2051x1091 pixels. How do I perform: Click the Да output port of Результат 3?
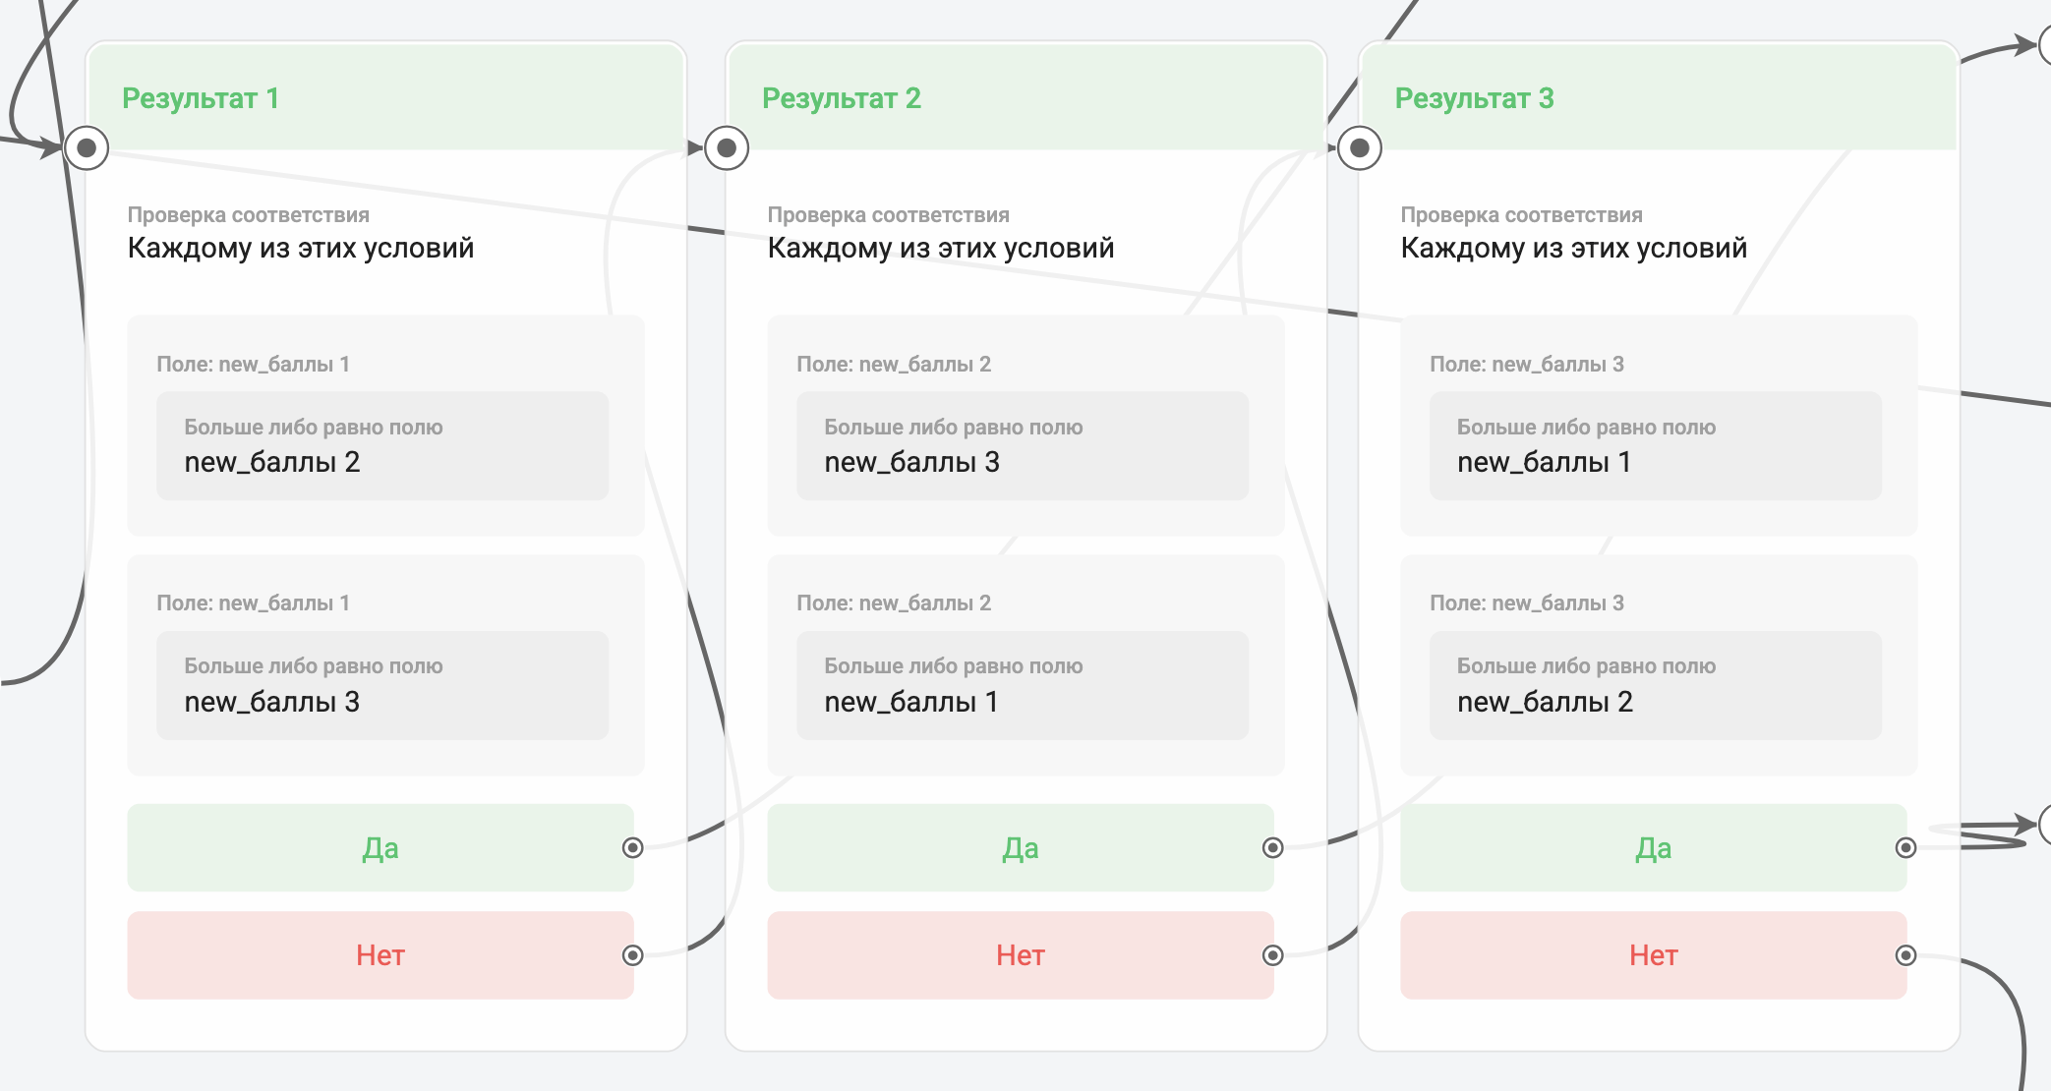(x=1906, y=847)
